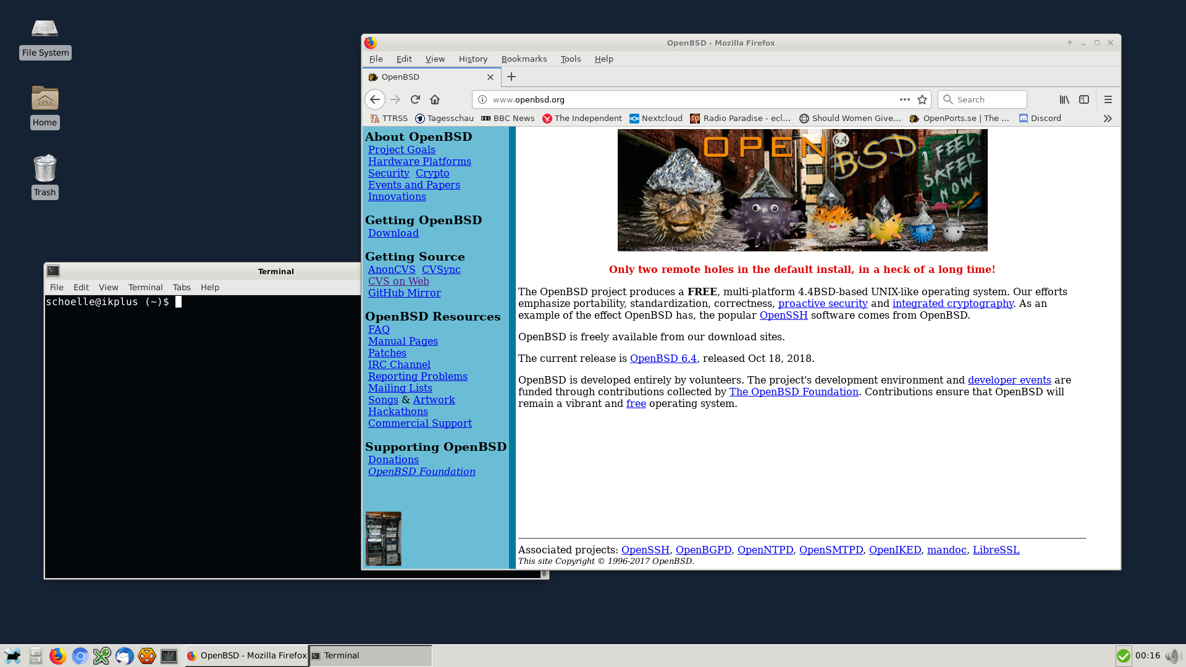Click the back navigation arrow
1186x667 pixels.
(375, 99)
